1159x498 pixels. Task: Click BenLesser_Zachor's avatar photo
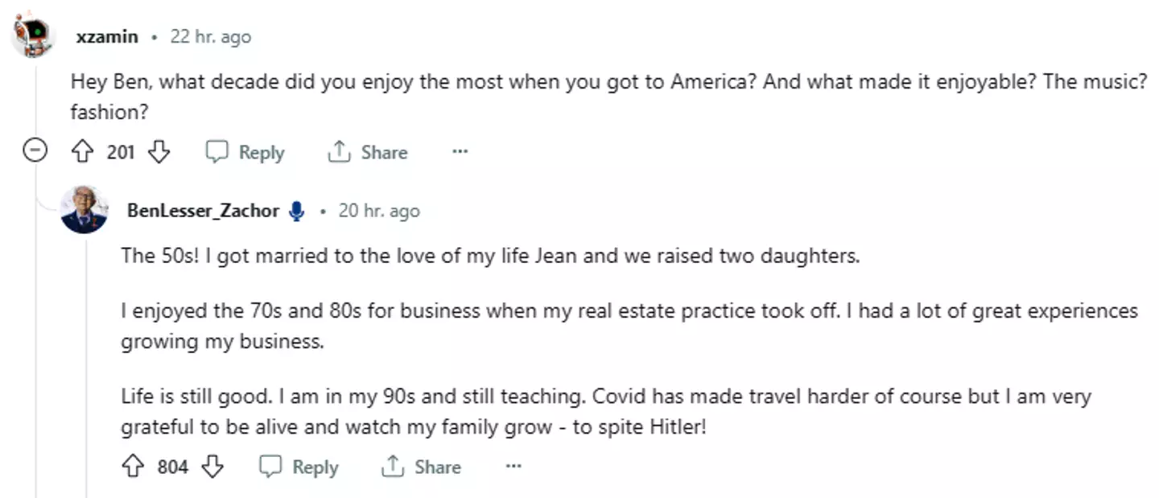pos(85,210)
